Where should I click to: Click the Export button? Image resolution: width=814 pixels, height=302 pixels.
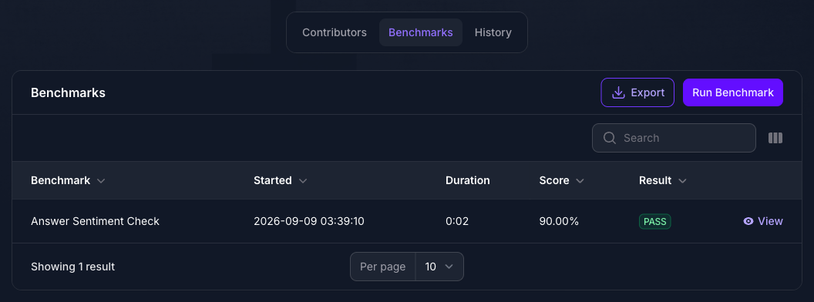[637, 92]
